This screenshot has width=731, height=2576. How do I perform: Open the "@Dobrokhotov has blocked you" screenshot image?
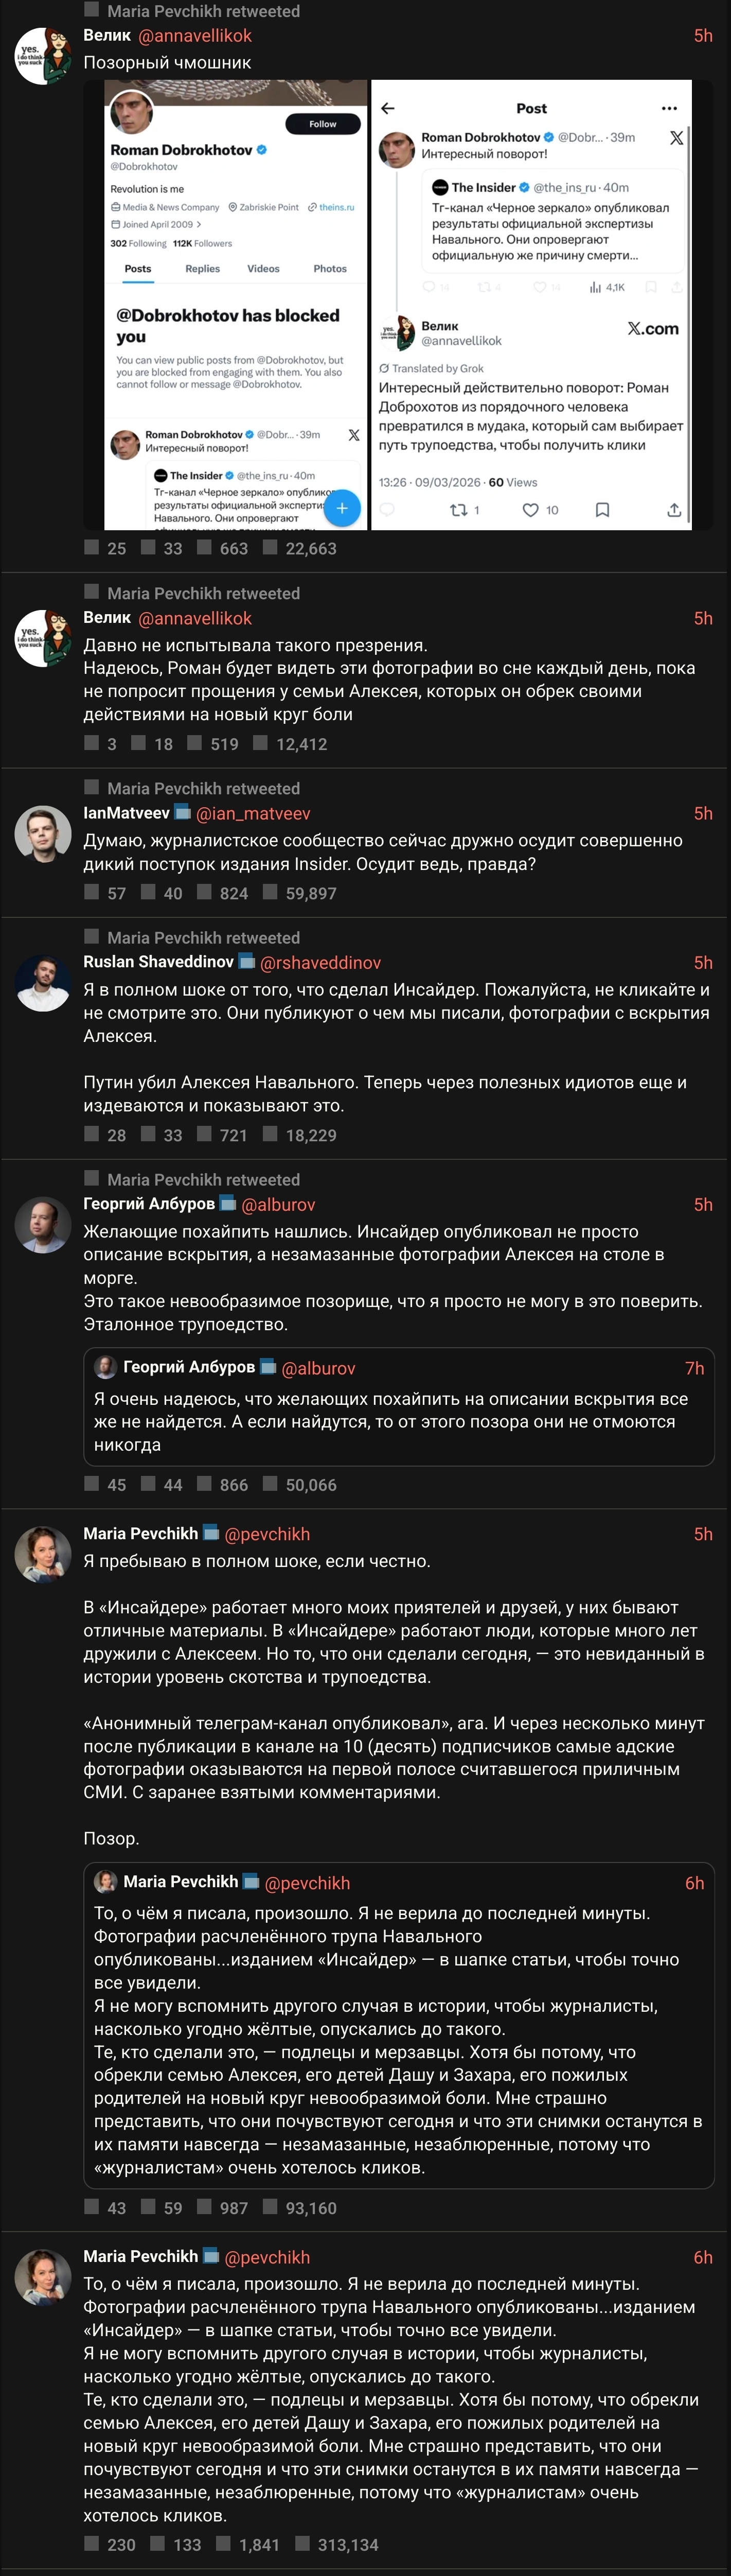click(236, 305)
